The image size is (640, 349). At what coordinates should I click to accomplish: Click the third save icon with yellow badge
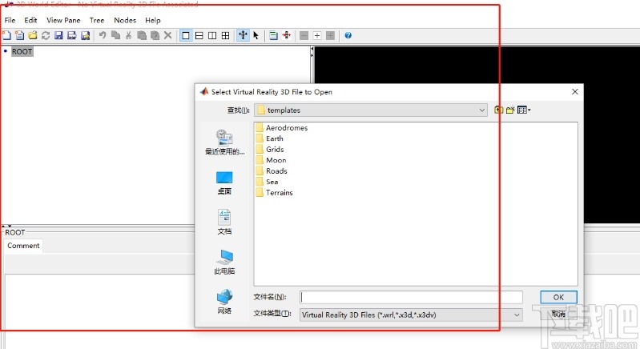pyautogui.click(x=85, y=35)
